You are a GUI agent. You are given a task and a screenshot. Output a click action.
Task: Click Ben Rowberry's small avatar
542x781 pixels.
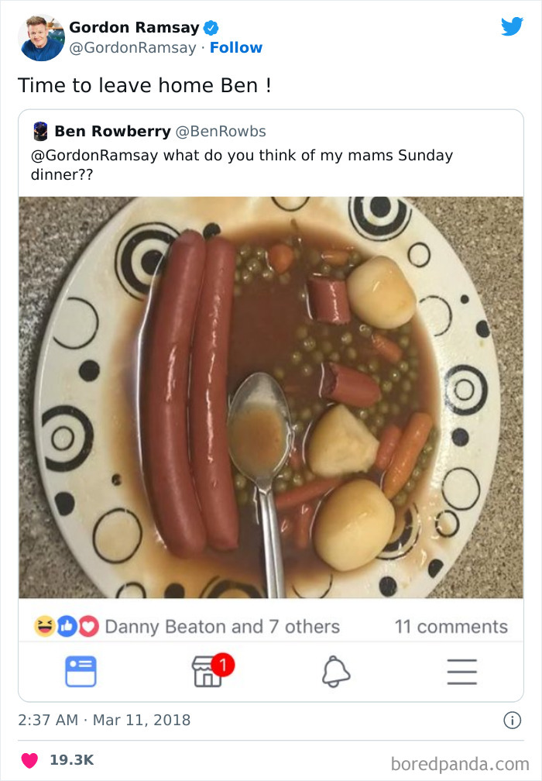tap(40, 131)
